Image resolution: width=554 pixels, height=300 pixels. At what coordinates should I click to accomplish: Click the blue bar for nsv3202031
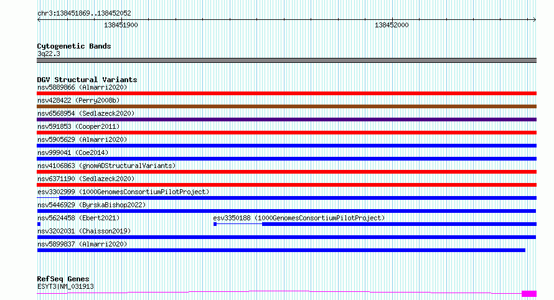(286, 237)
